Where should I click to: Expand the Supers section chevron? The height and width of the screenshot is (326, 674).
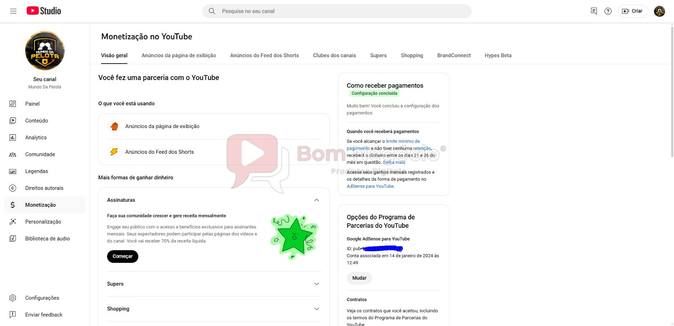tap(316, 284)
